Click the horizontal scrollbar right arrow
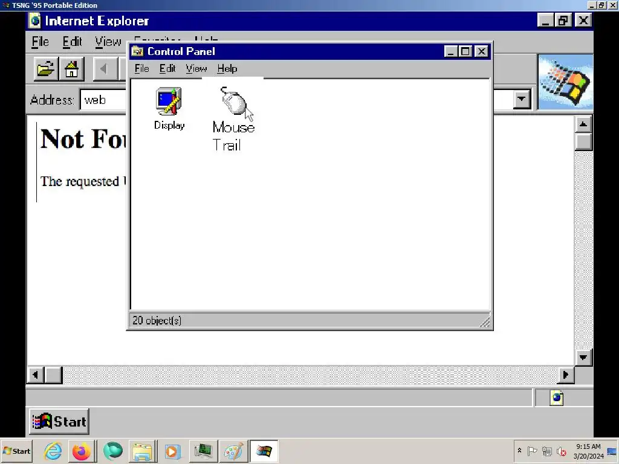The height and width of the screenshot is (464, 619). pyautogui.click(x=566, y=375)
